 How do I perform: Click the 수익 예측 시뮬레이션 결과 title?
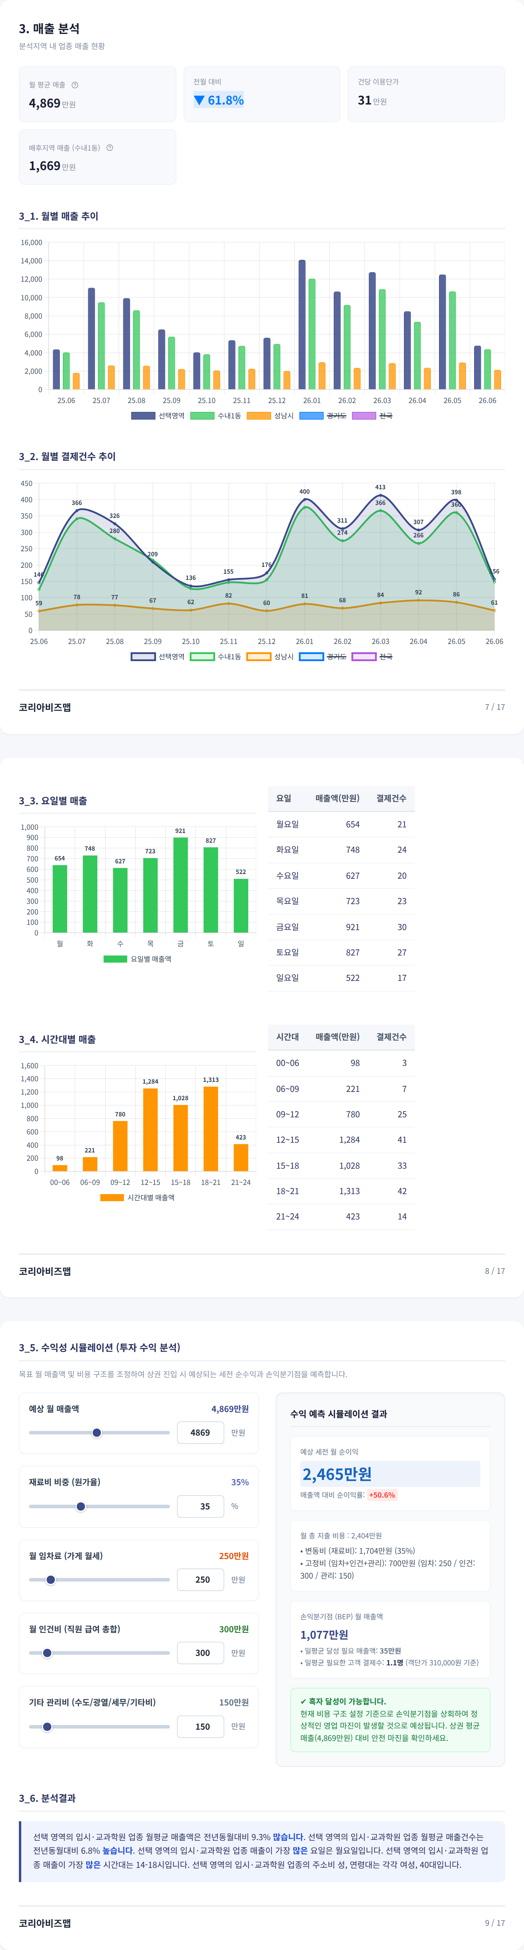point(339,1414)
